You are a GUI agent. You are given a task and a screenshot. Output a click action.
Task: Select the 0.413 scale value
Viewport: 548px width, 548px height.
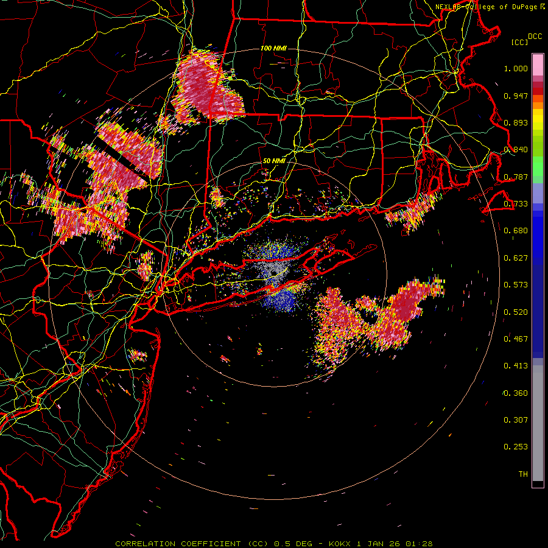(x=516, y=366)
